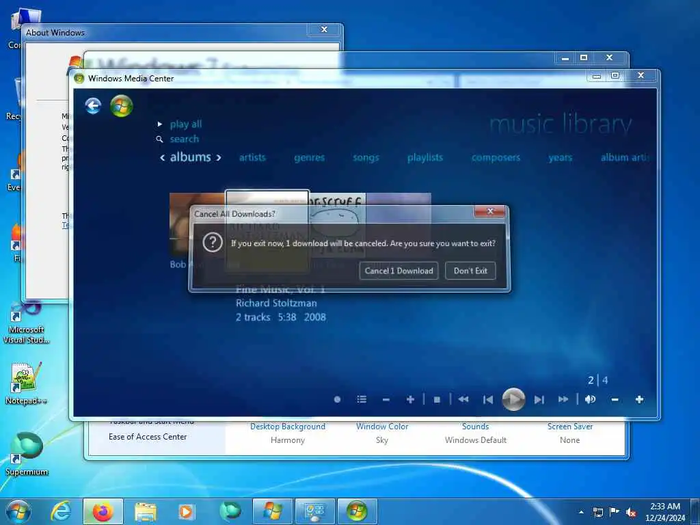Image resolution: width=700 pixels, height=525 pixels.
Task: Click the Don't Exit button
Action: point(470,271)
